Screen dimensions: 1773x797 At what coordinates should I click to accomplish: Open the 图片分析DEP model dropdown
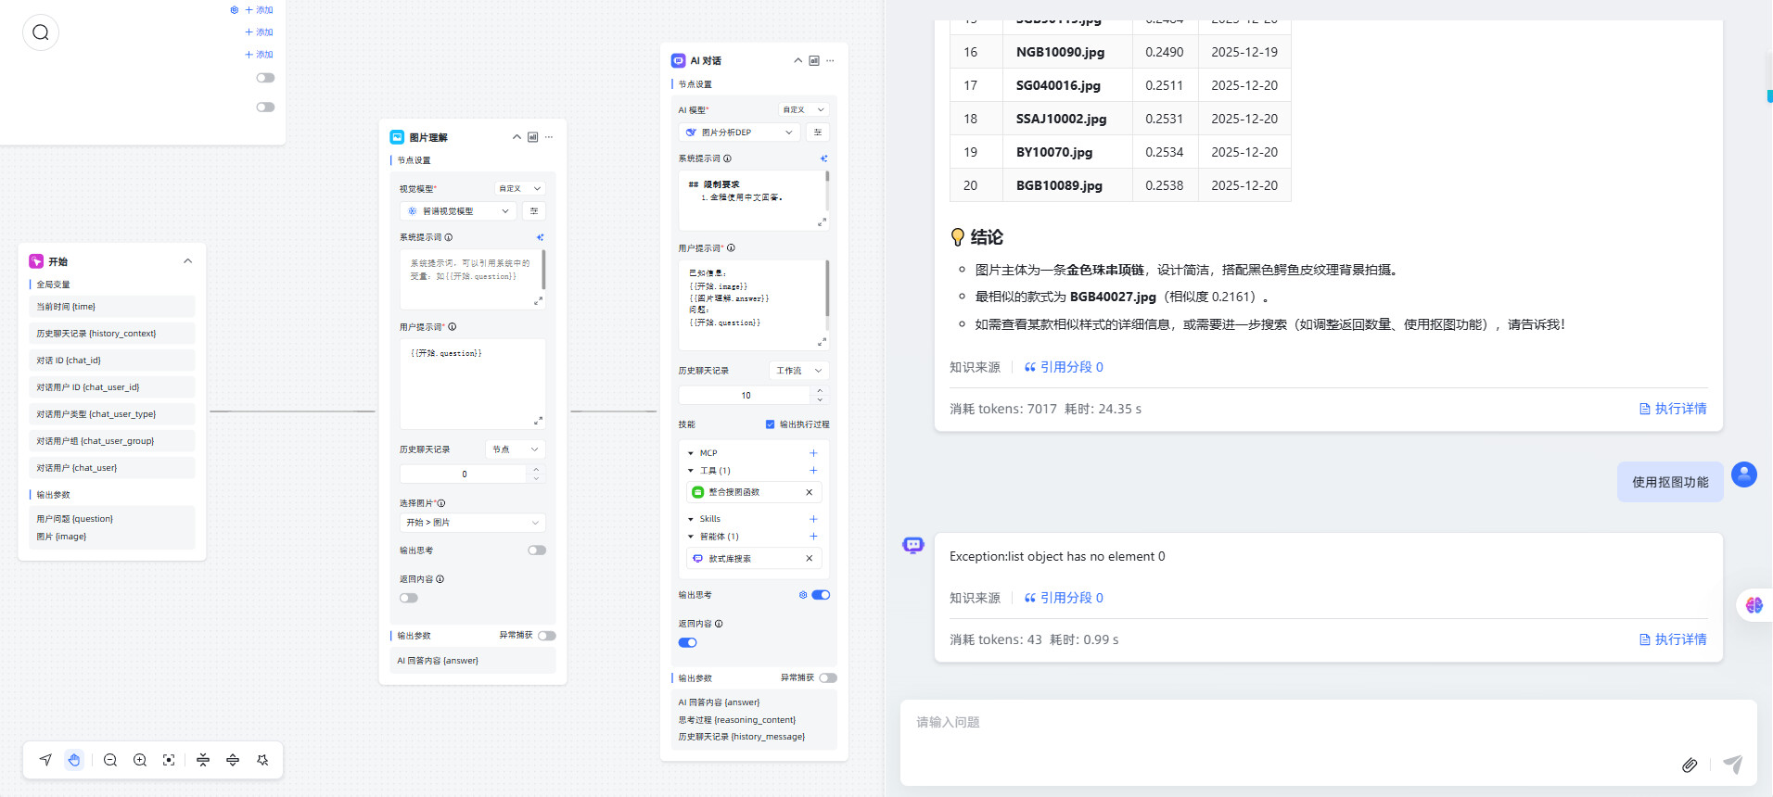[739, 133]
